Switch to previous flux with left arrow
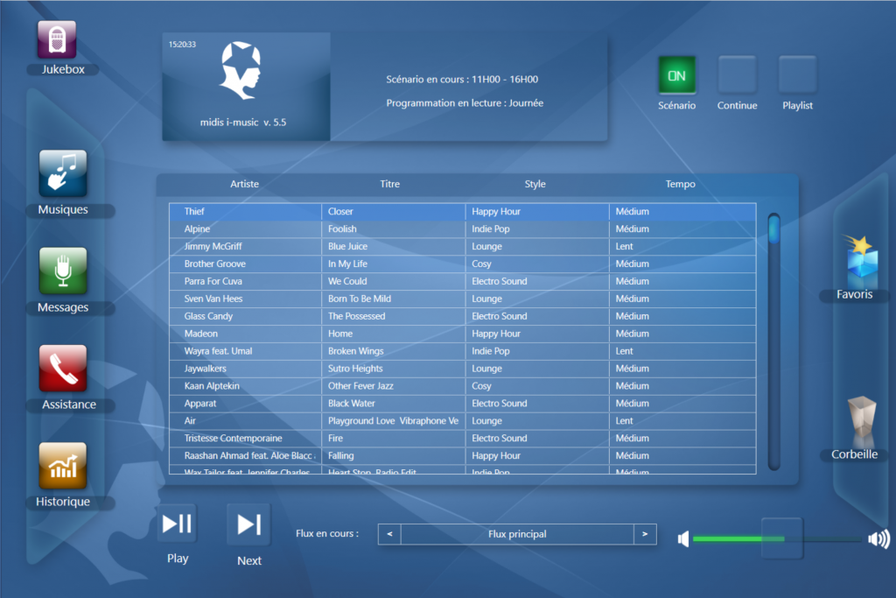The image size is (896, 598). [389, 534]
